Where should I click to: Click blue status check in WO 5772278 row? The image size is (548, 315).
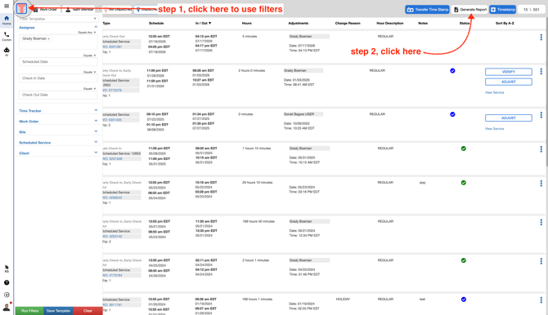point(452,71)
